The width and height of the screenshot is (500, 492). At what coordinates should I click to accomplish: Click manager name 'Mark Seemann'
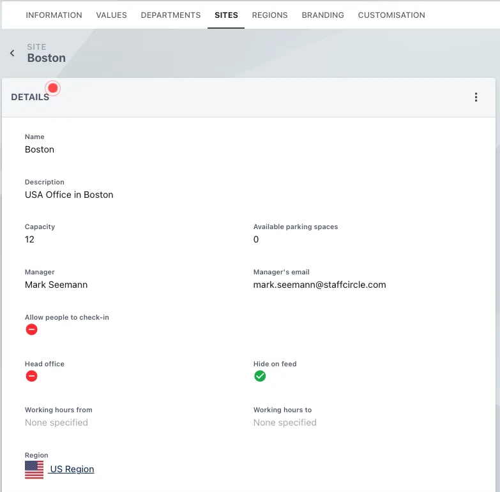(x=56, y=285)
